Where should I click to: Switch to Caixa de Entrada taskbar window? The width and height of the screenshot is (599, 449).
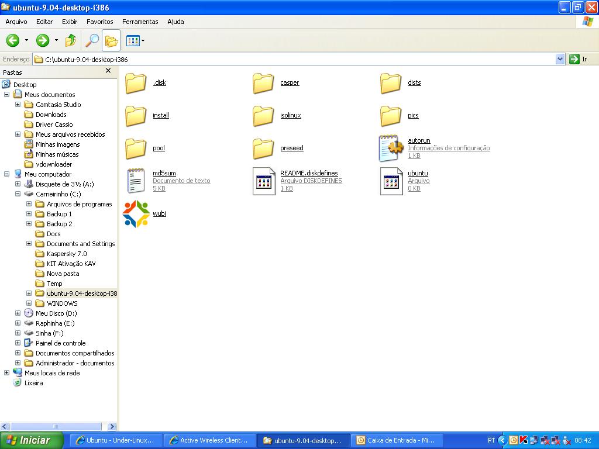tap(396, 440)
